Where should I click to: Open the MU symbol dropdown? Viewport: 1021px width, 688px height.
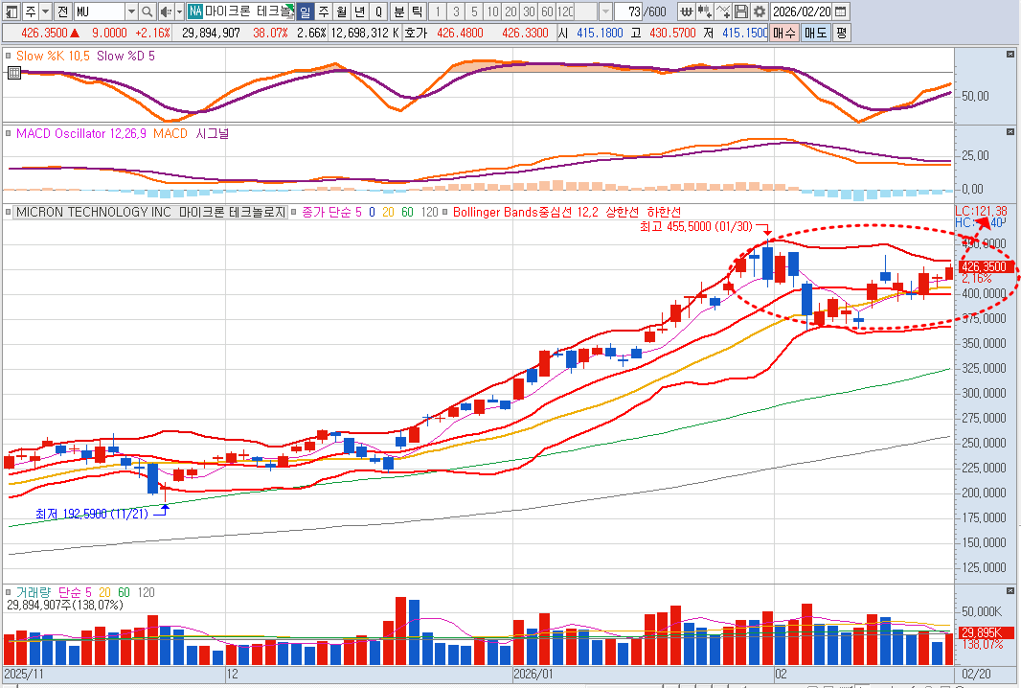point(130,11)
